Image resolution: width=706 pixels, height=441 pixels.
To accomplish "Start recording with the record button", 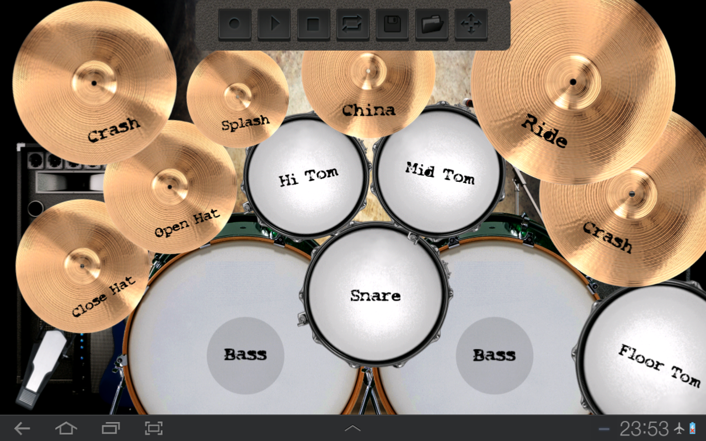I will pyautogui.click(x=235, y=24).
